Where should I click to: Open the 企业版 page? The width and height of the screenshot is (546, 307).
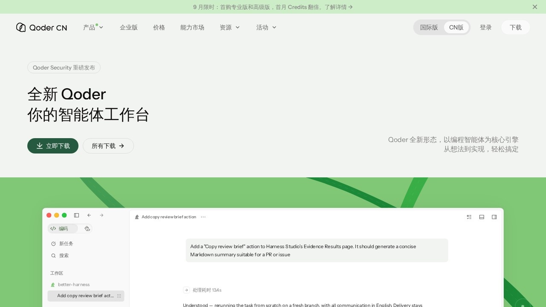(129, 27)
